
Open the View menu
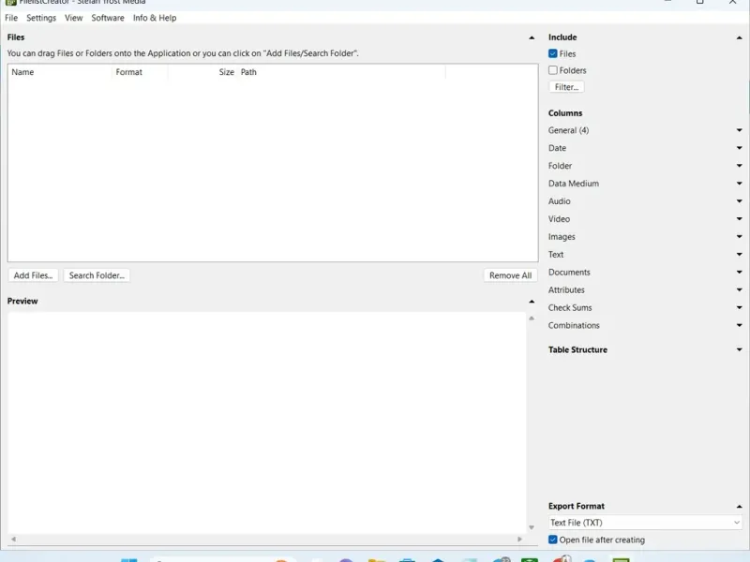pyautogui.click(x=74, y=18)
